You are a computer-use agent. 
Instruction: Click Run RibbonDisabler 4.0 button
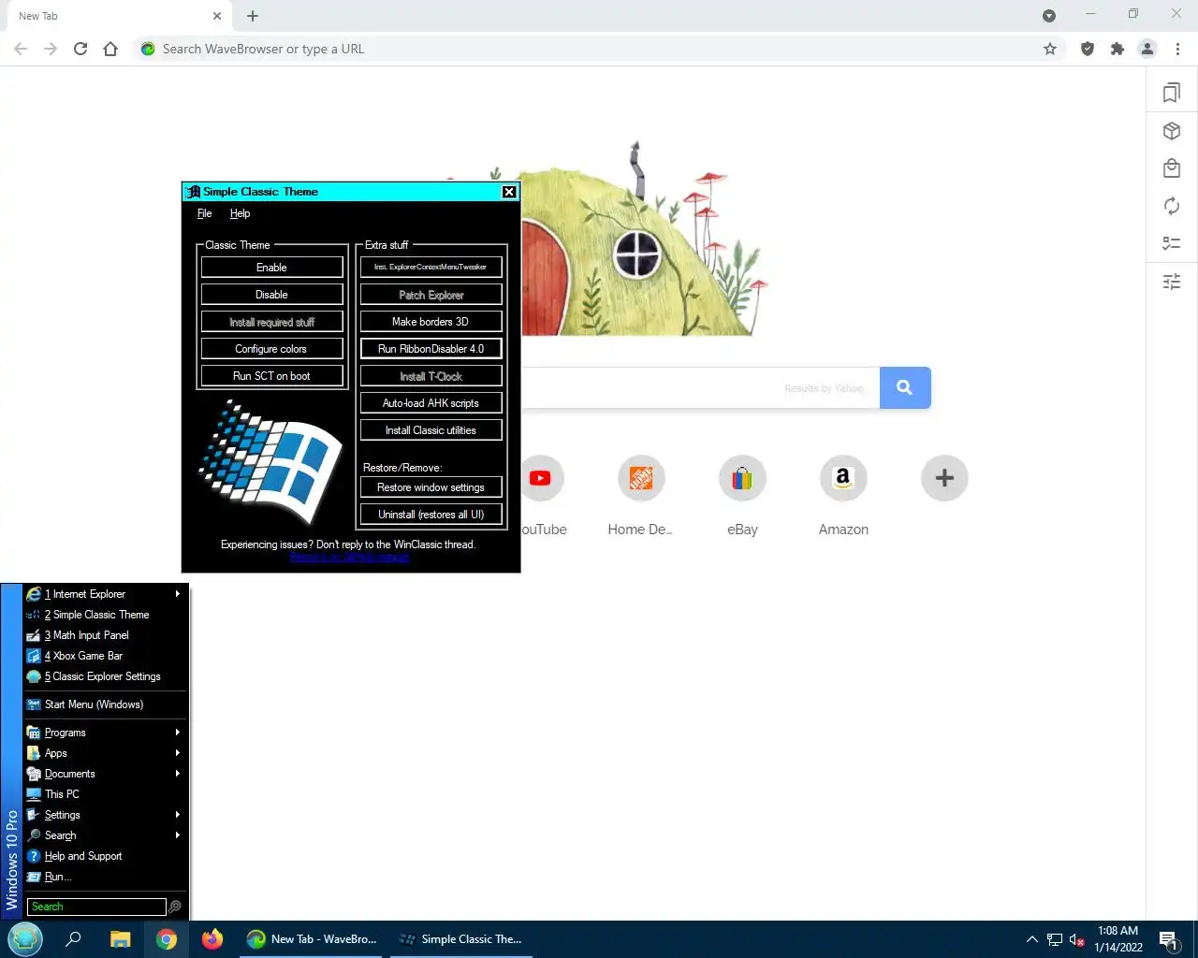click(431, 349)
